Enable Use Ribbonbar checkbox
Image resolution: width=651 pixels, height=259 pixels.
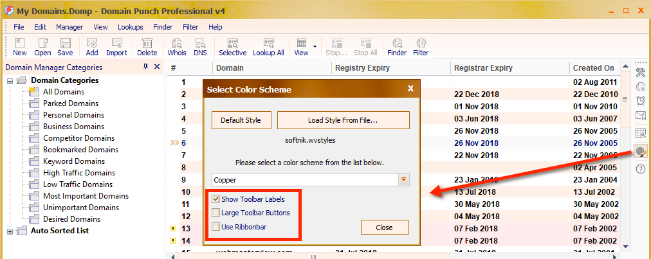pyautogui.click(x=215, y=227)
